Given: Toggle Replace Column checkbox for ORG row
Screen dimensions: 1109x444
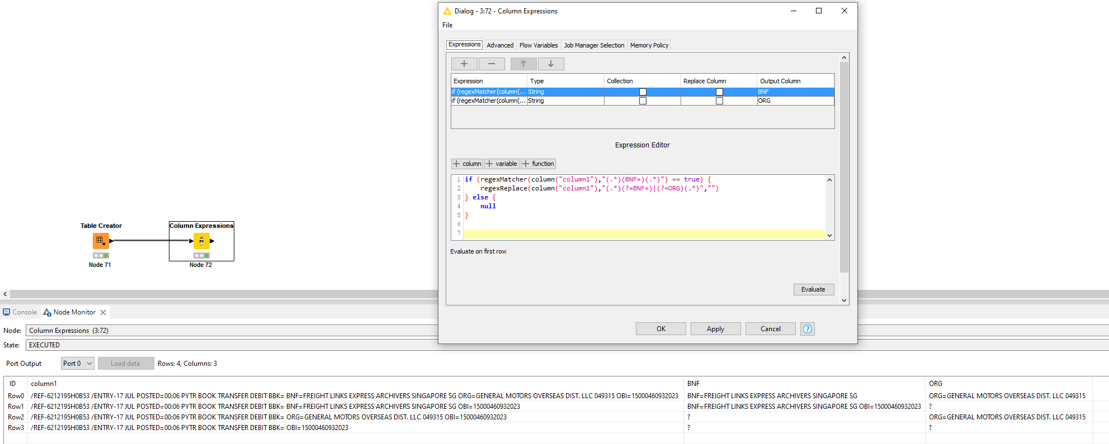Looking at the screenshot, I should coord(719,101).
